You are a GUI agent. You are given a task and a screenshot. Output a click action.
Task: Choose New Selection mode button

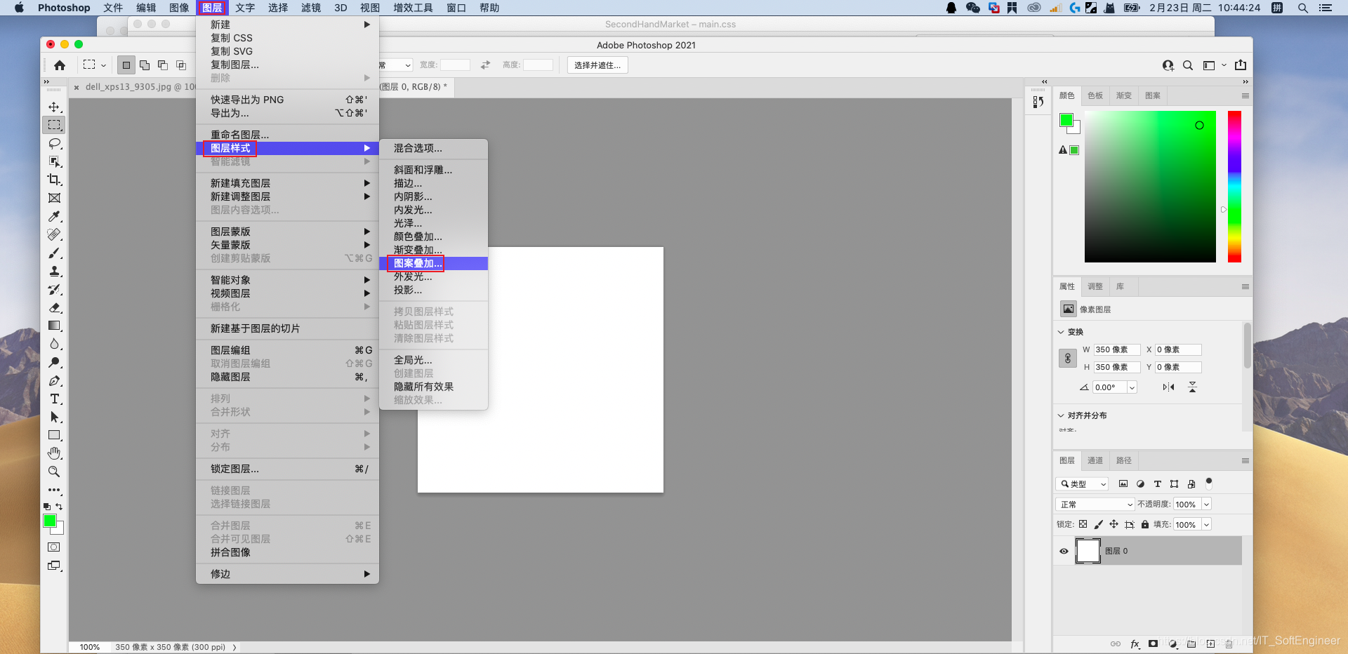click(126, 65)
